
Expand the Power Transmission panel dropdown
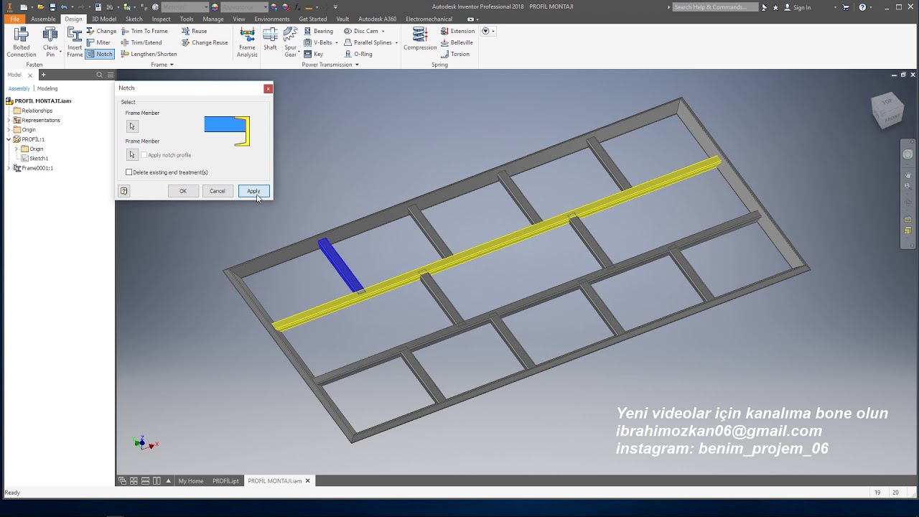coord(330,65)
